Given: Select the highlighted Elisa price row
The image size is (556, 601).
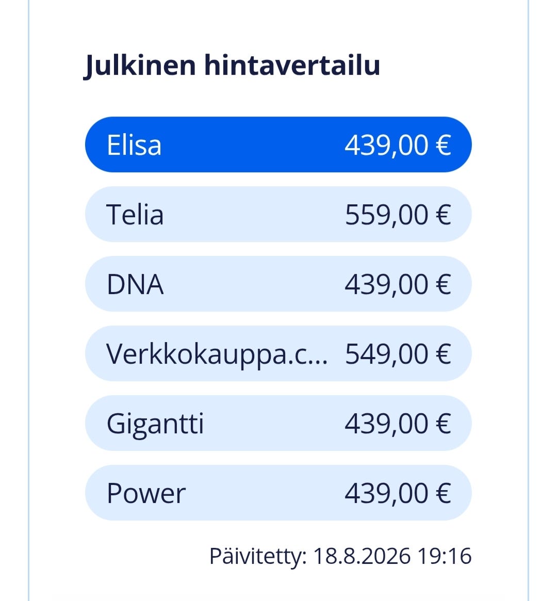Looking at the screenshot, I should click(278, 144).
